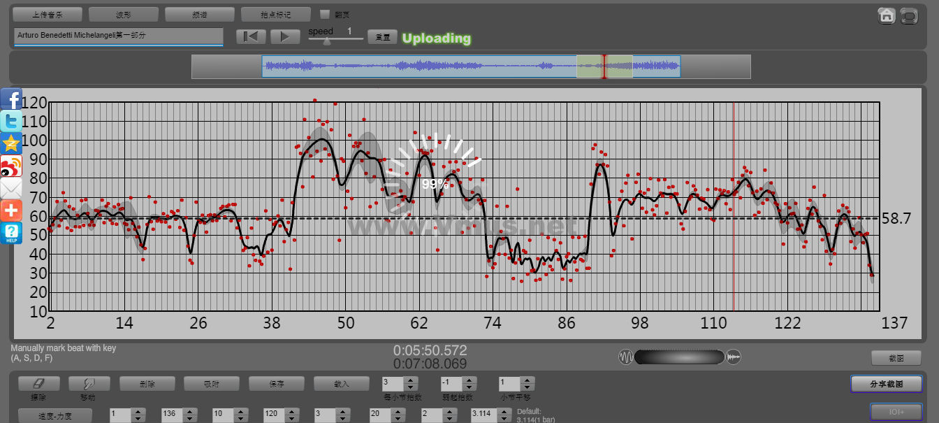Toggle the 翻页 page-flip checkbox
Image resolution: width=939 pixels, height=423 pixels.
(324, 14)
